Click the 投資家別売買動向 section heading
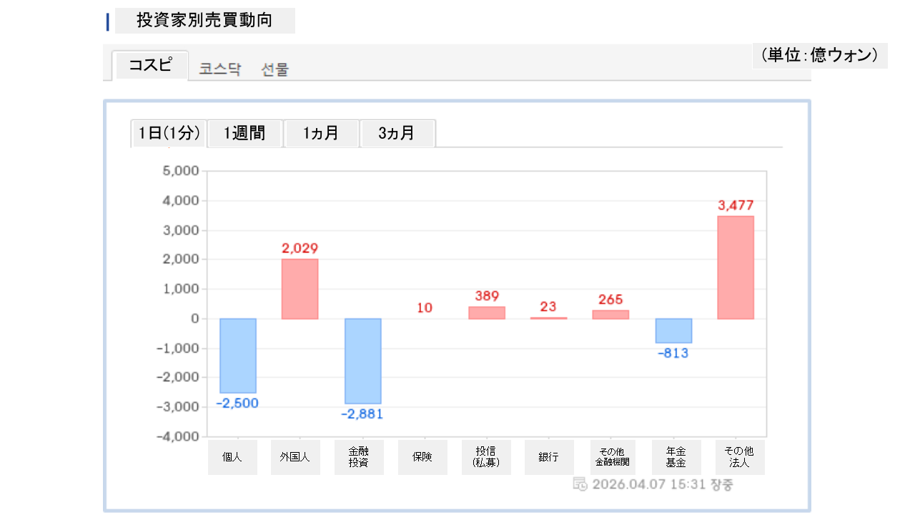 (204, 20)
